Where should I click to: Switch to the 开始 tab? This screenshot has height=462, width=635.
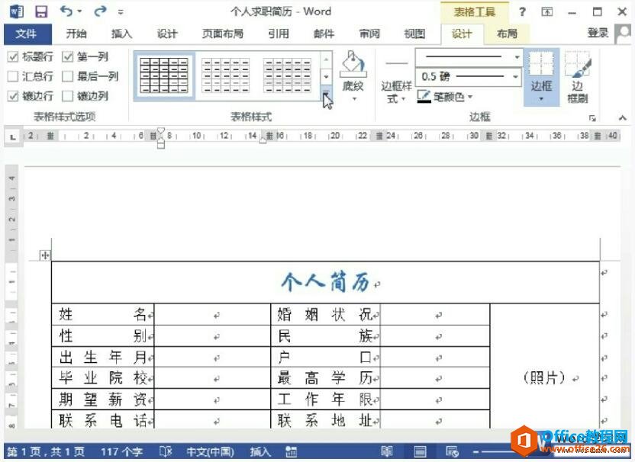(76, 34)
